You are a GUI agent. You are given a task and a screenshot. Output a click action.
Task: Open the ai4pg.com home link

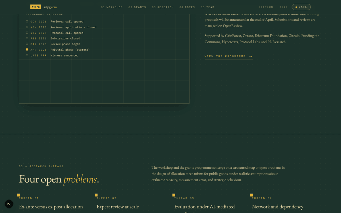point(50,7)
